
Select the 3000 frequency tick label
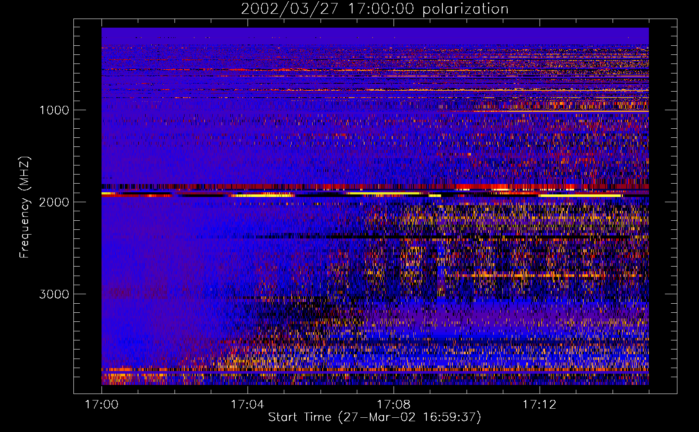pyautogui.click(x=54, y=294)
